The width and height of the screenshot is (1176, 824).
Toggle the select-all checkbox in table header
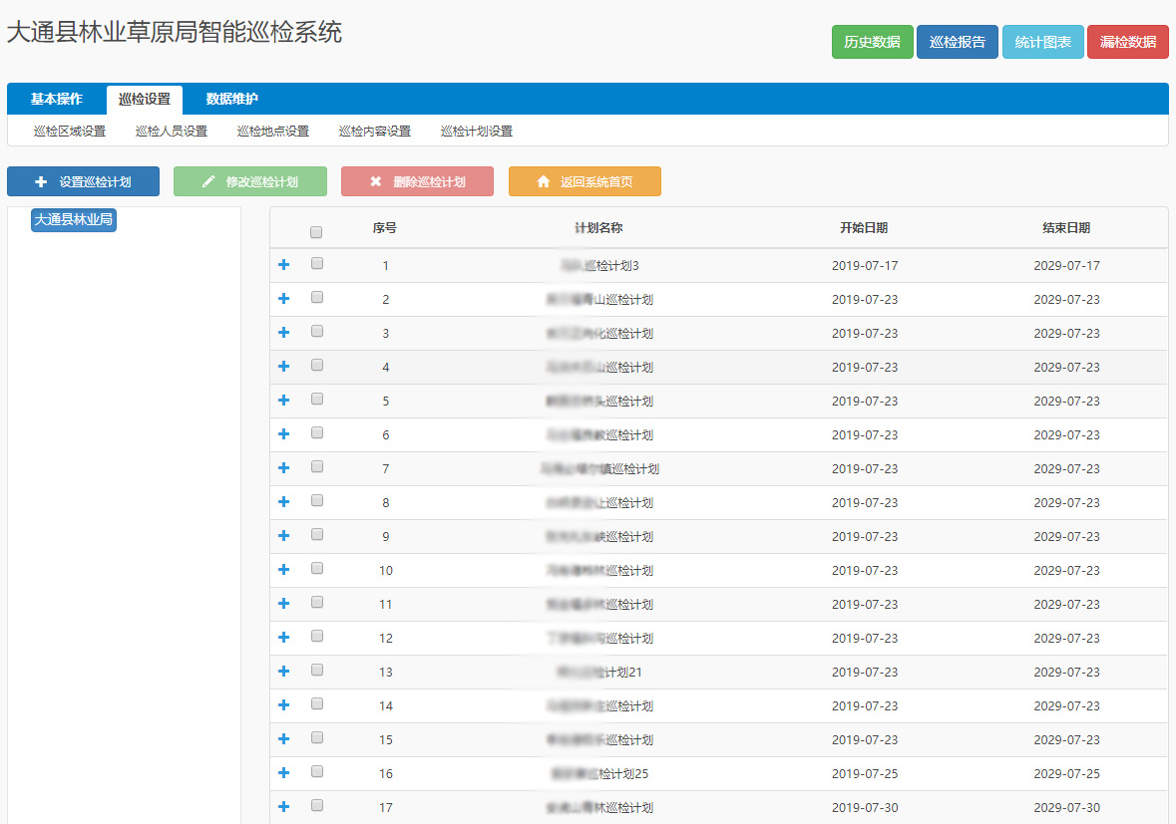click(316, 232)
